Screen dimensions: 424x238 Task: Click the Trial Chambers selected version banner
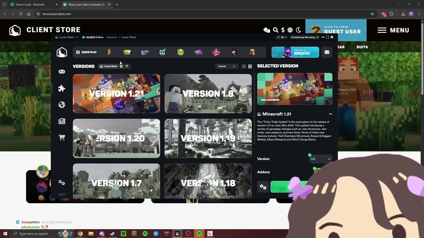pos(295,89)
